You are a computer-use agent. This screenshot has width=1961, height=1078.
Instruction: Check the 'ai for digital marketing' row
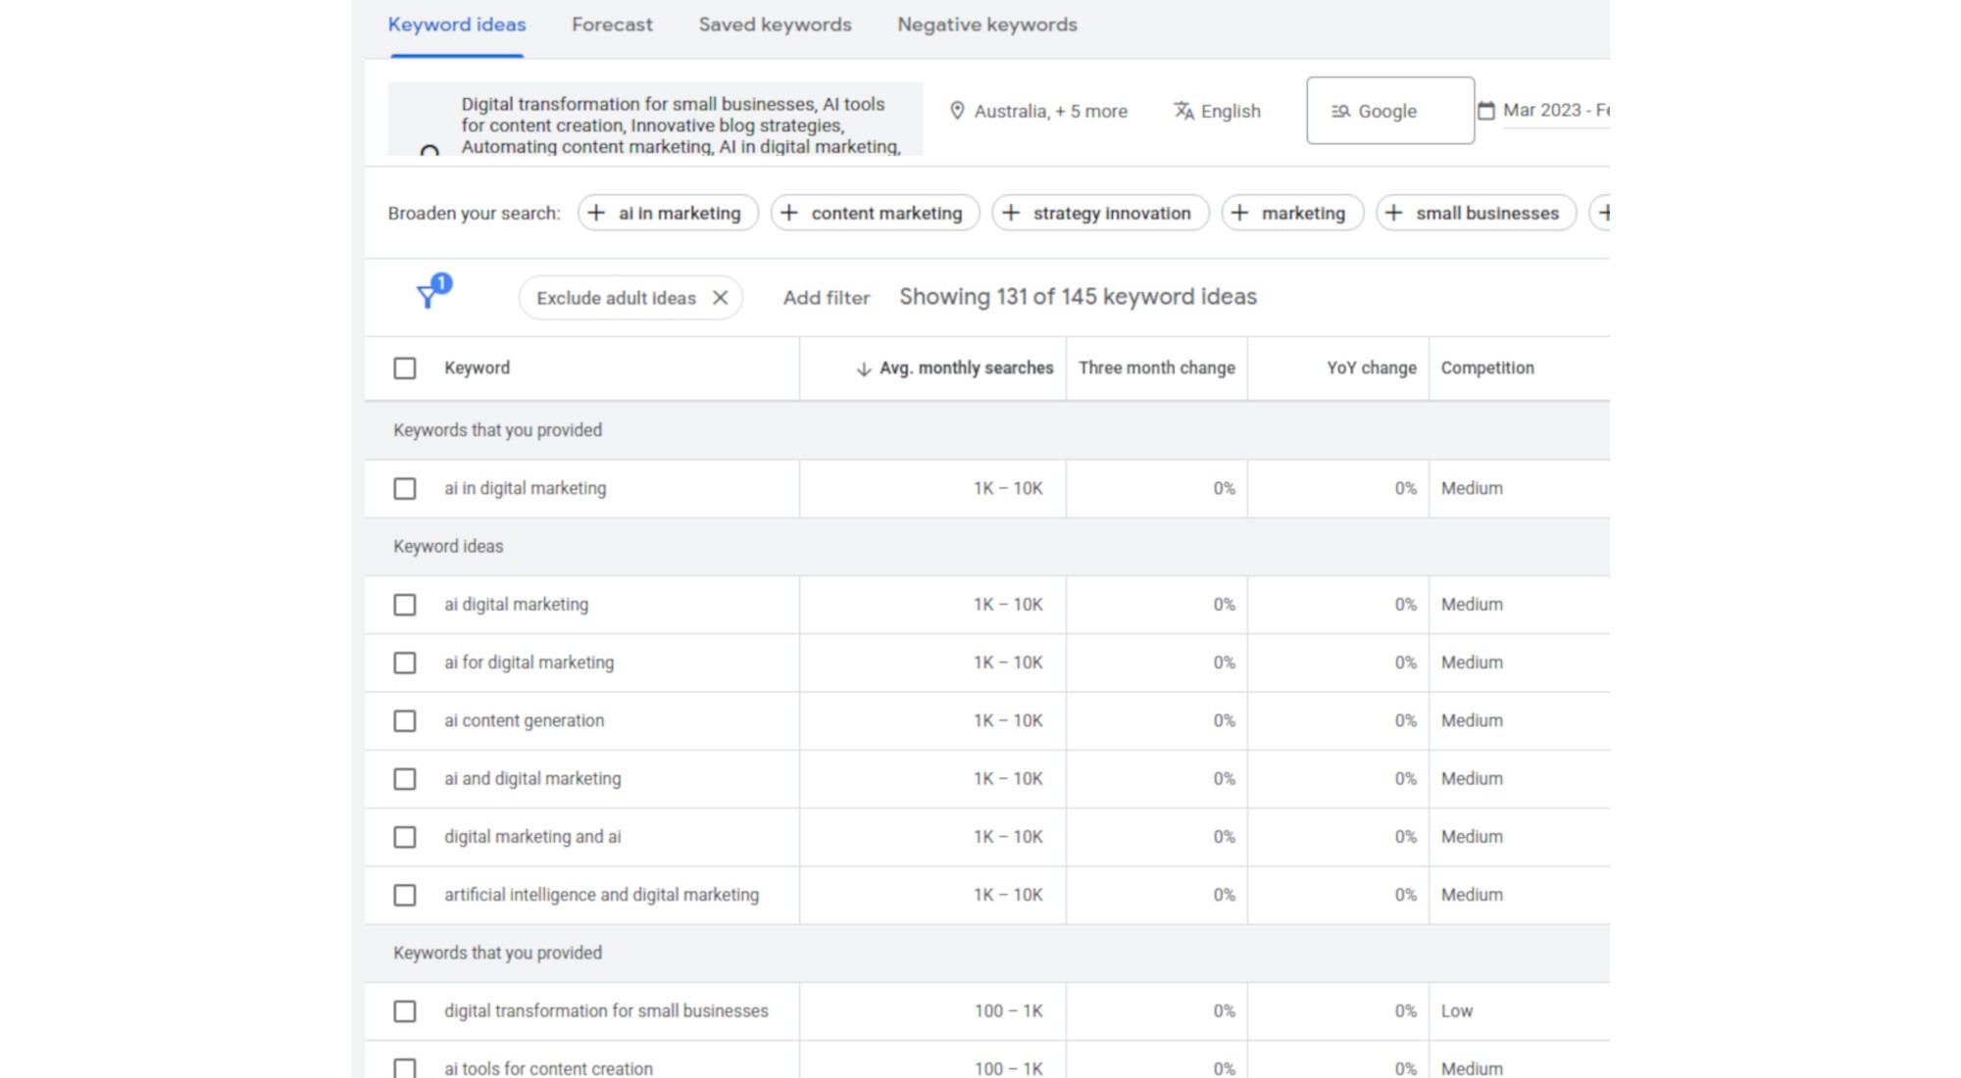405,663
